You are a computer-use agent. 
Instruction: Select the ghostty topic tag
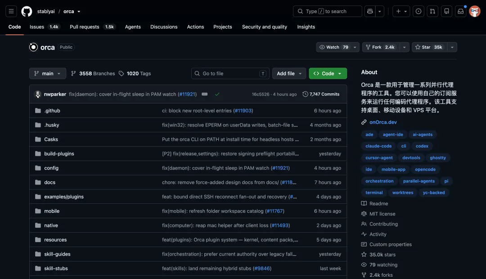click(438, 158)
